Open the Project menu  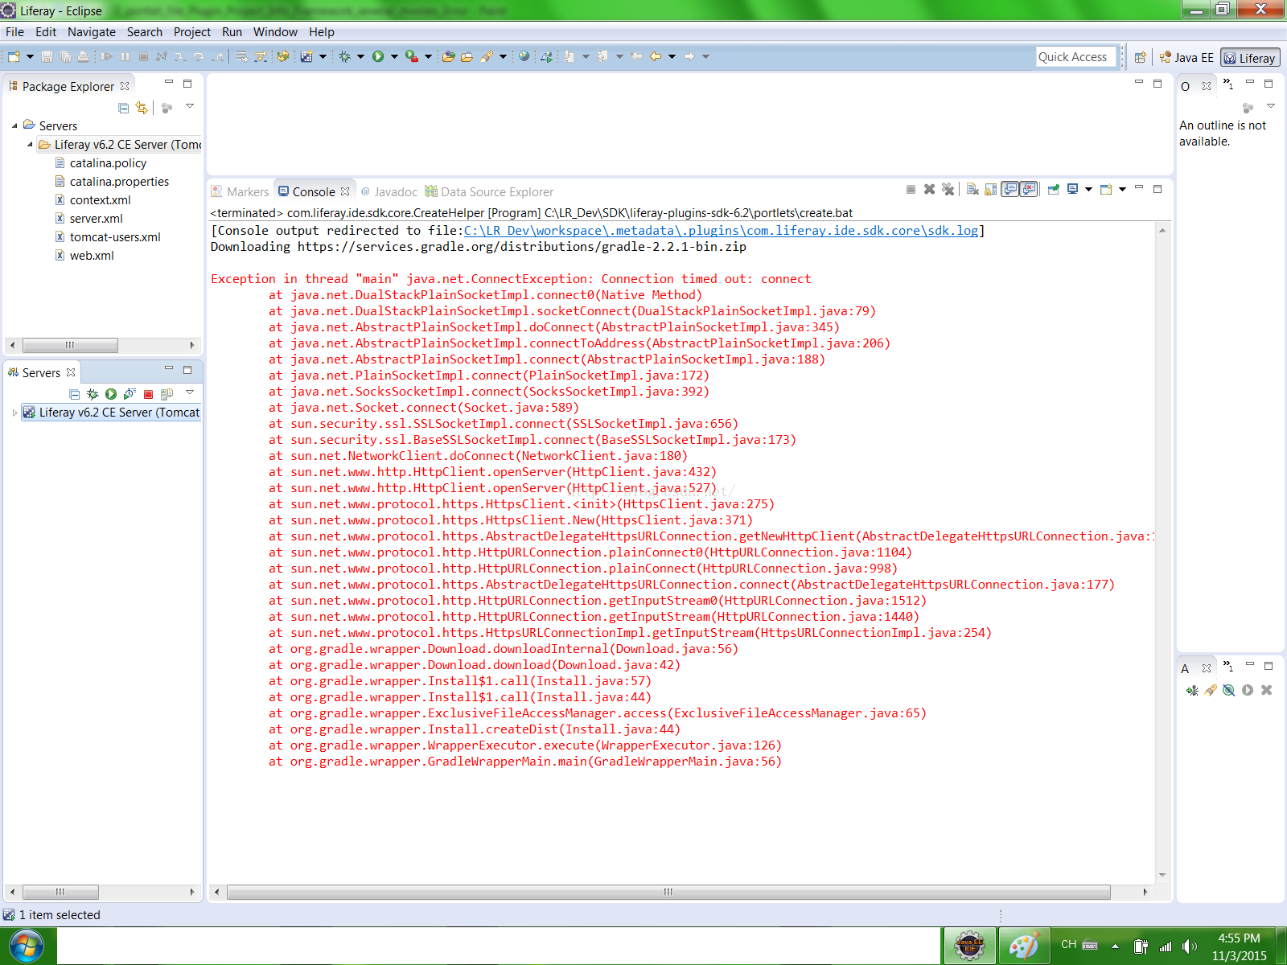[191, 32]
